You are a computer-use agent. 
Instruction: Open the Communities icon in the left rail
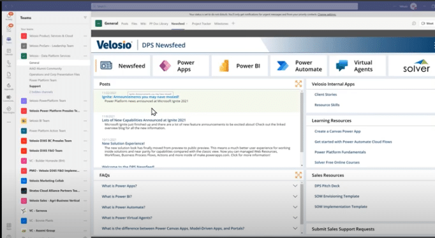[x=9, y=98]
